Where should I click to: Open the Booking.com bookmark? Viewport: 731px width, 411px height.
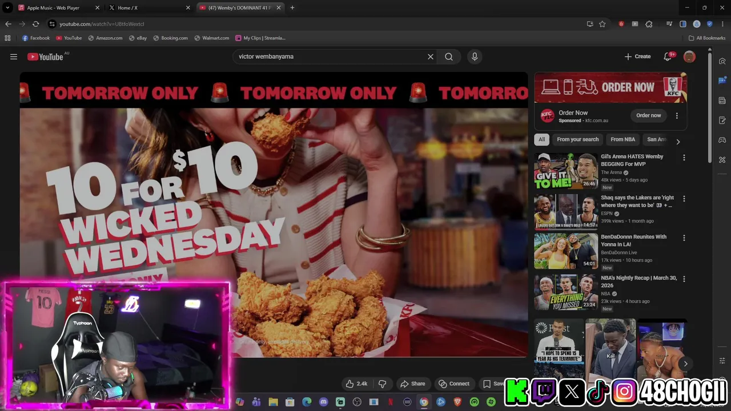pyautogui.click(x=170, y=38)
